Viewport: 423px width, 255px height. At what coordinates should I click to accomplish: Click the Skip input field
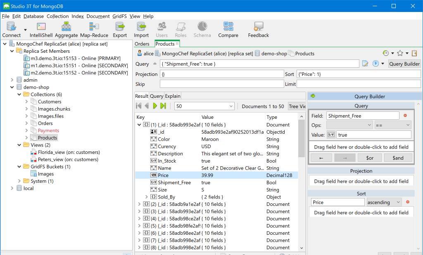(222, 84)
